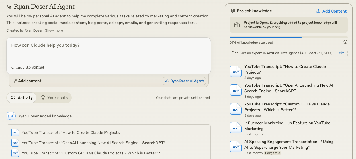
Task: Switch to the Activity tab
Action: click(x=22, y=98)
